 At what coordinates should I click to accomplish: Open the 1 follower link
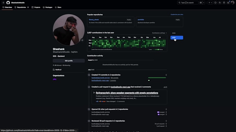coord(58,65)
